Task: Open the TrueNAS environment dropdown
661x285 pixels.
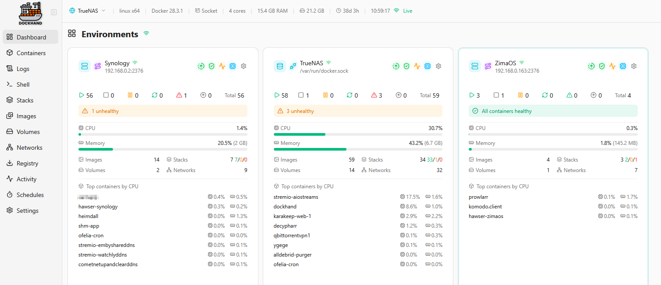Action: [88, 11]
